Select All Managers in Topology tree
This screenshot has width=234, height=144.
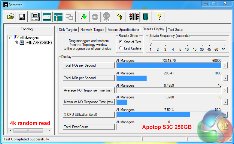[29, 38]
